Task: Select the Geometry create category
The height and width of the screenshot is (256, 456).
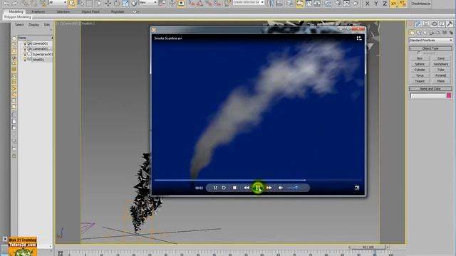Action: [412, 33]
